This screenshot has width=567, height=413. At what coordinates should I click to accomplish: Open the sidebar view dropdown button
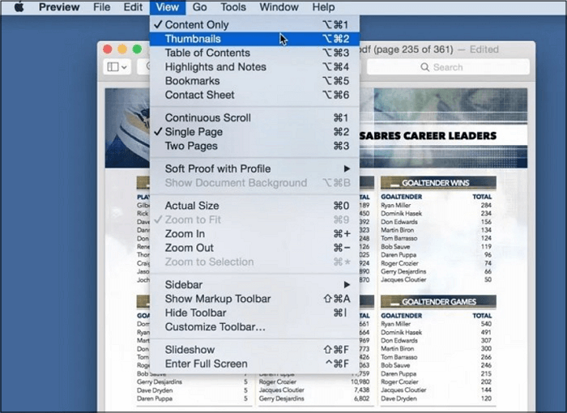pyautogui.click(x=117, y=67)
